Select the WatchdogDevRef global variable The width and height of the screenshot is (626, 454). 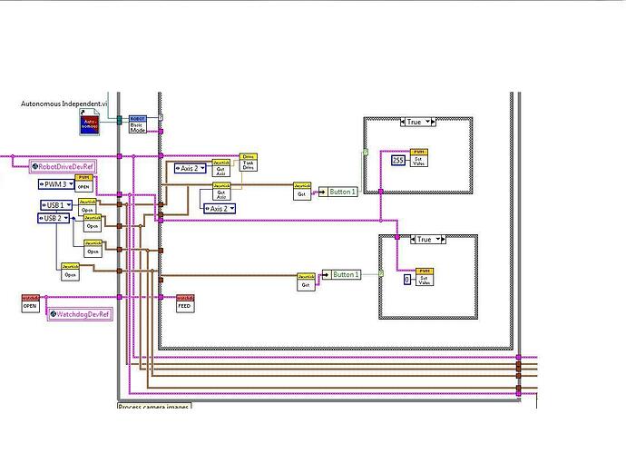pos(80,314)
